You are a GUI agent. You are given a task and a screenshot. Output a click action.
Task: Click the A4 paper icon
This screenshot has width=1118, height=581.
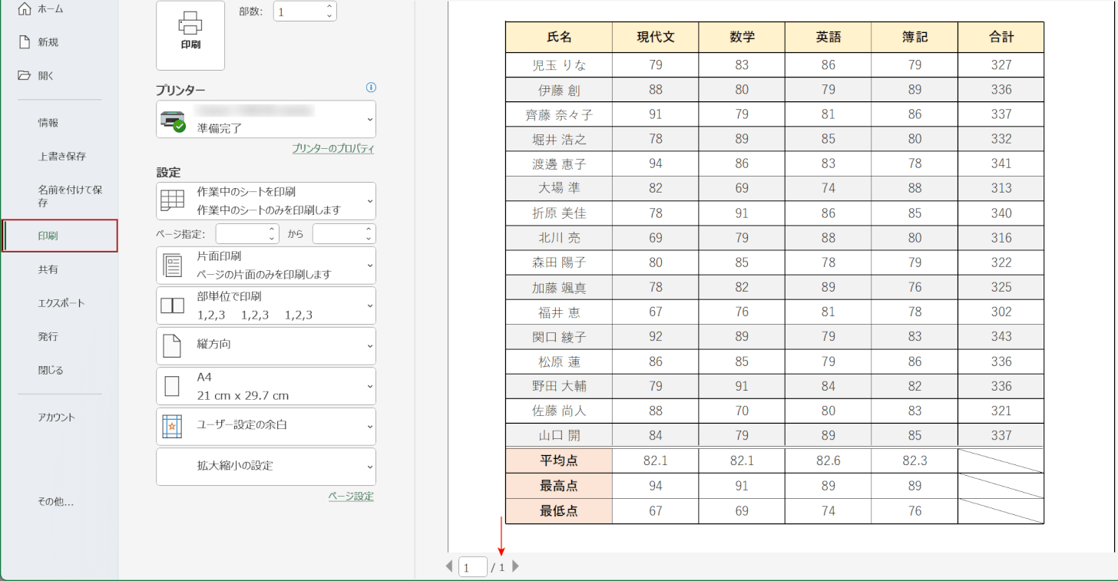click(x=172, y=386)
